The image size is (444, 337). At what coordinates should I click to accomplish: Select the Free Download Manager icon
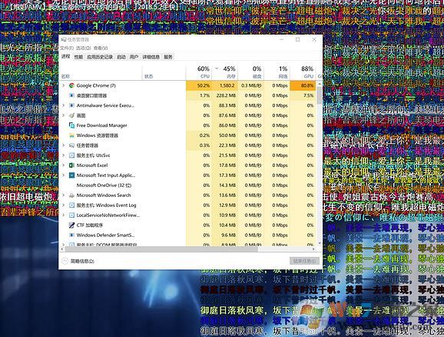point(71,125)
